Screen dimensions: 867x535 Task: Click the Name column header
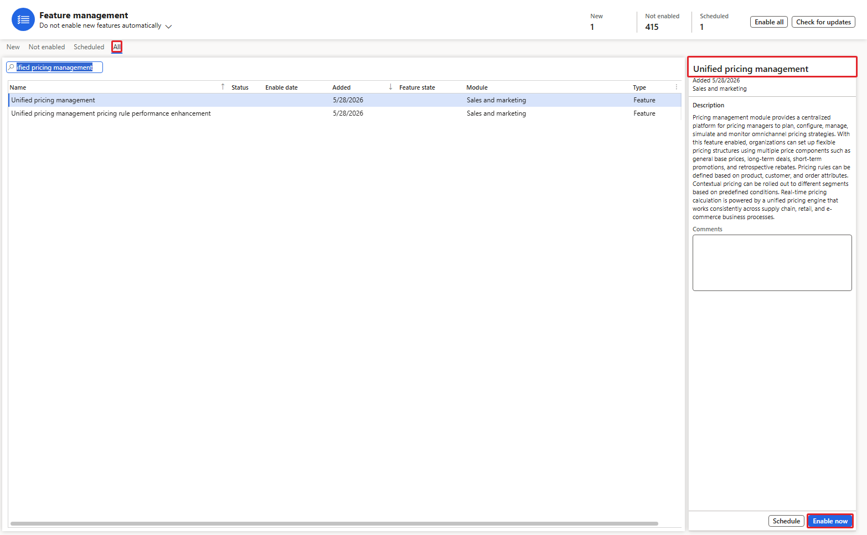click(x=18, y=87)
